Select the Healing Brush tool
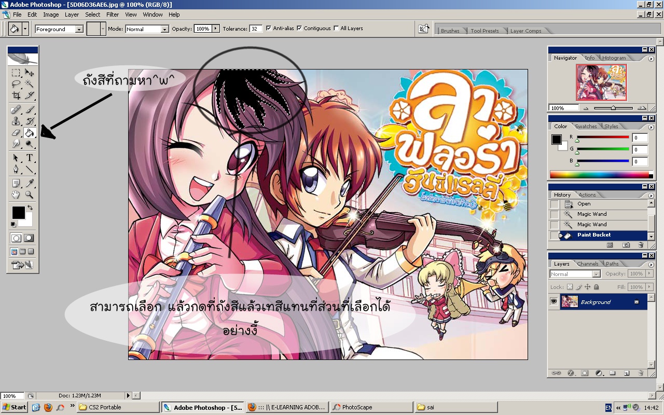This screenshot has width=664, height=415. pos(16,110)
